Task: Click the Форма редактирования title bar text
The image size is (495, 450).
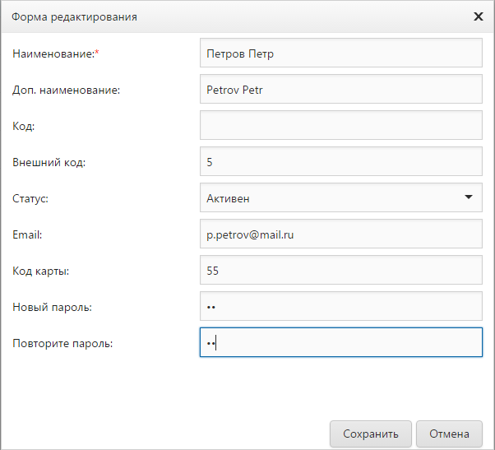Action: [x=74, y=16]
